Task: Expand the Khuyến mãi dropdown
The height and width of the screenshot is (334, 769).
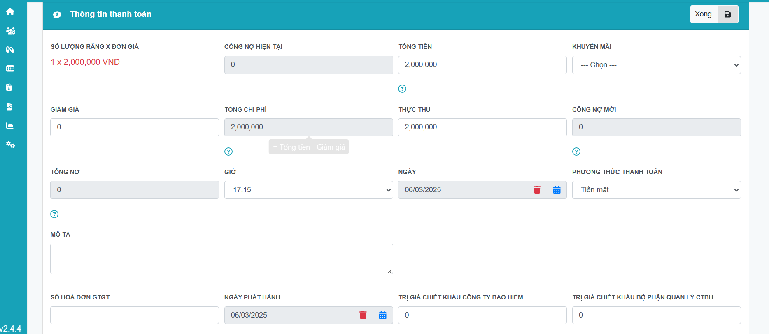Action: pyautogui.click(x=656, y=65)
